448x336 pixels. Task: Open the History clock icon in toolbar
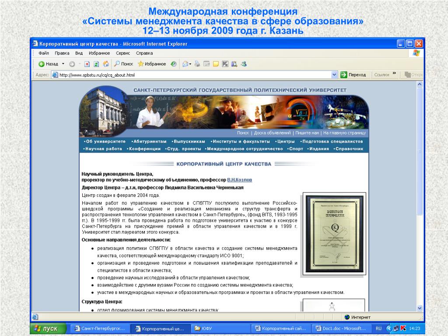coord(174,64)
